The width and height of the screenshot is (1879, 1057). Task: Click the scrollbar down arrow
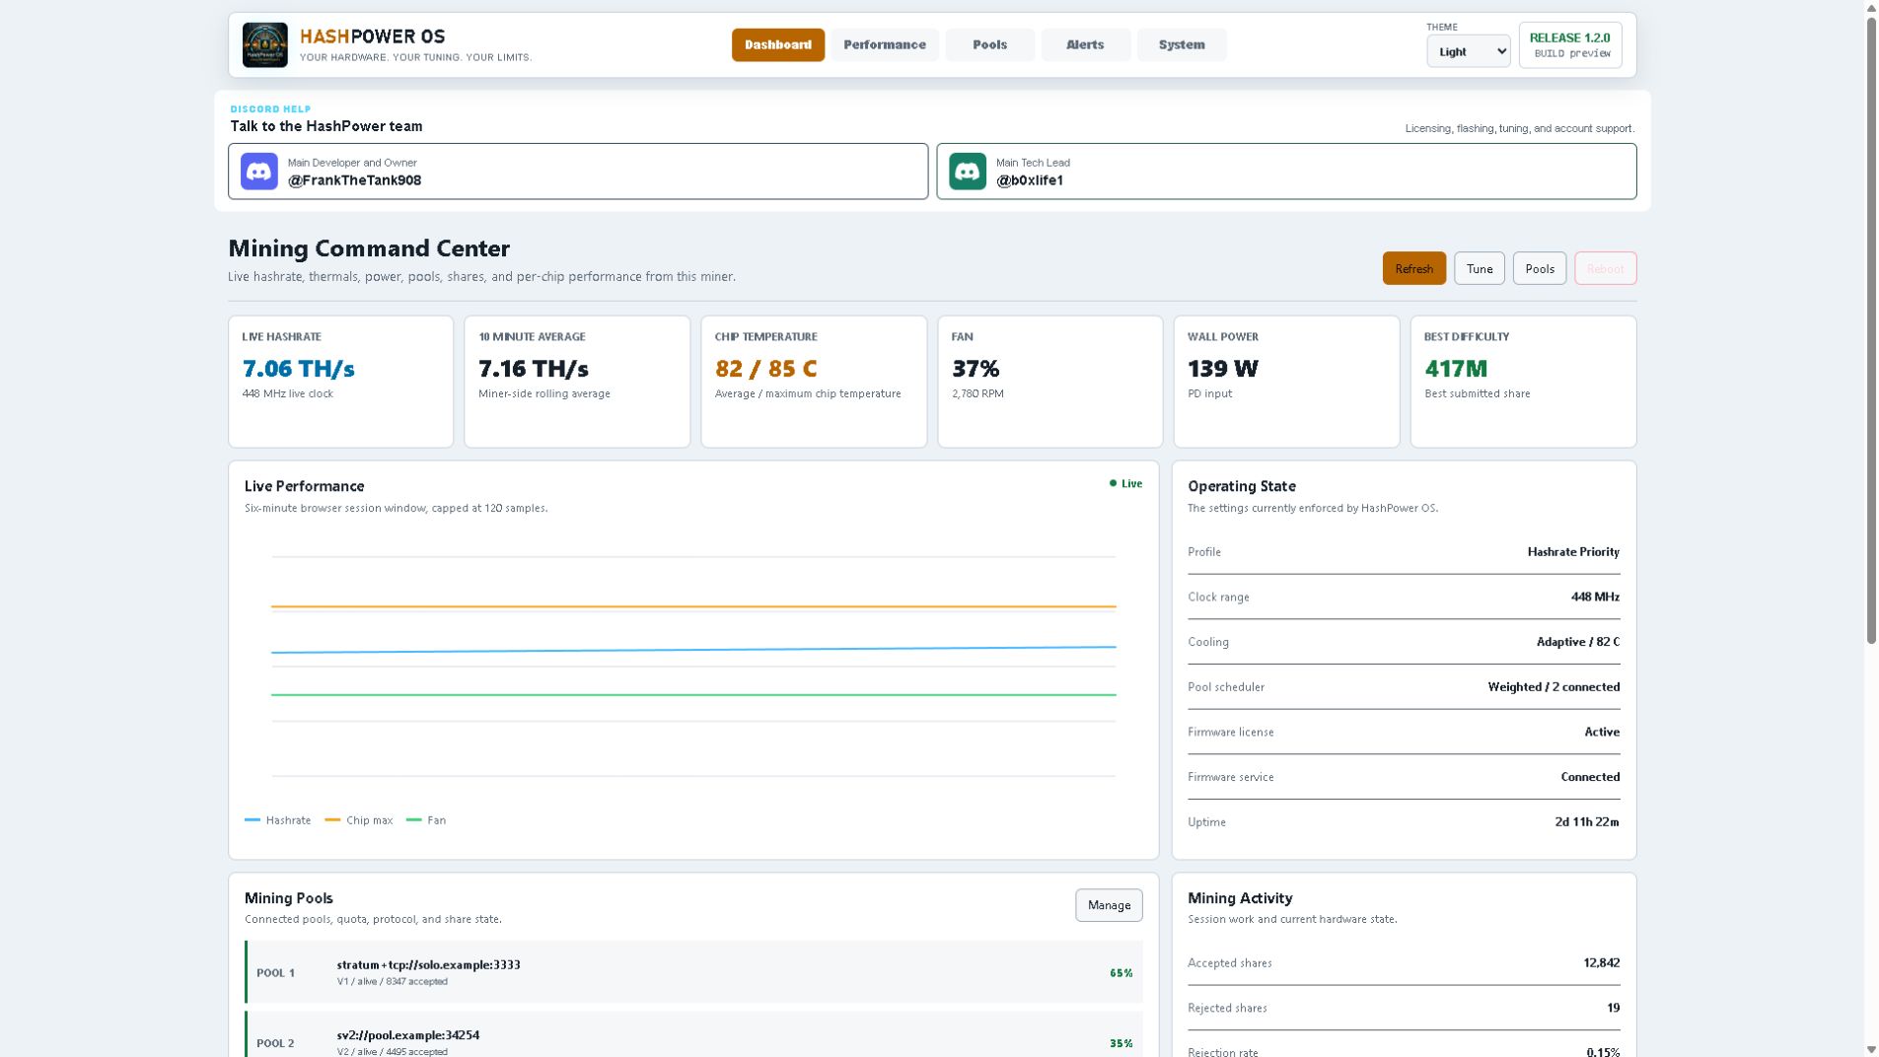[x=1871, y=1049]
